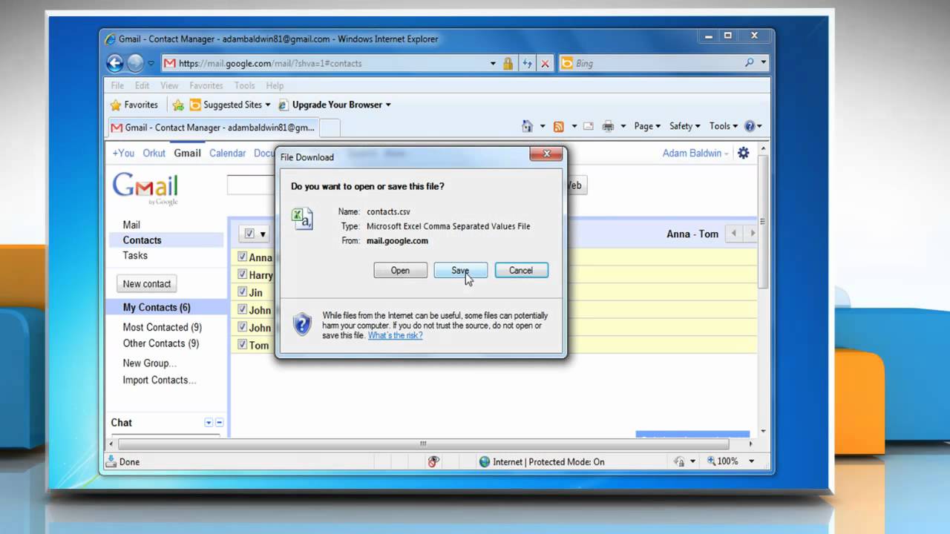Uncheck the Tom contact checkbox

point(242,345)
